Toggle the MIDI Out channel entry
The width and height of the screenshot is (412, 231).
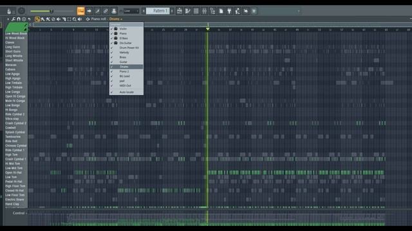[x=126, y=85]
